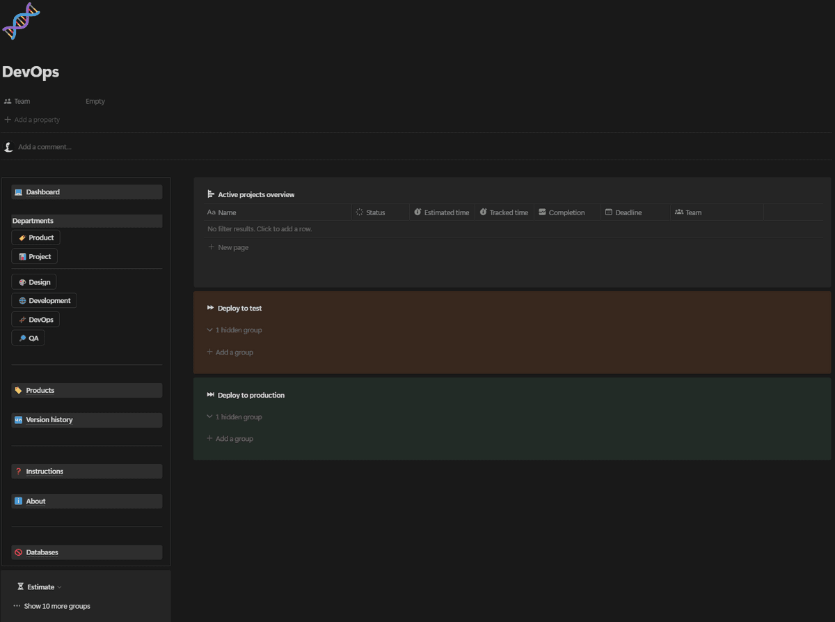Viewport: 835px width, 622px height.
Task: Click the DNA page icon
Action: click(22, 21)
